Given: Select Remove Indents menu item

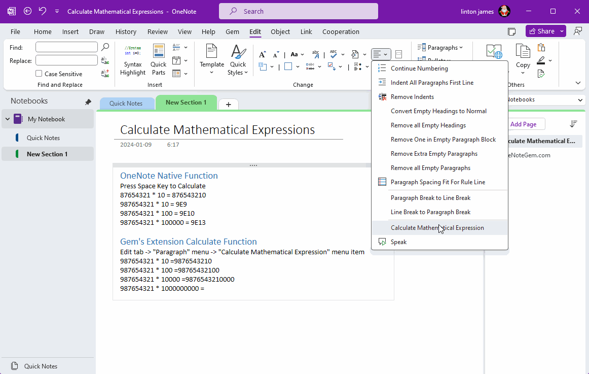Looking at the screenshot, I should [x=439, y=97].
